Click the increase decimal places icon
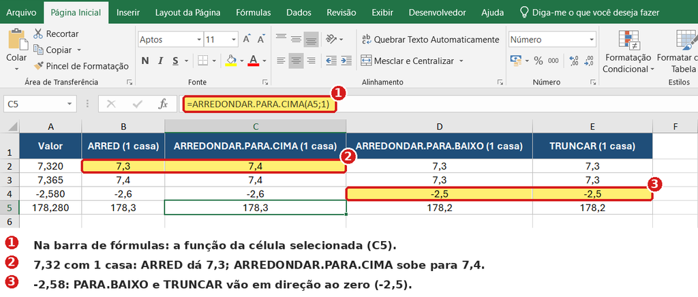Screen dimensions: 698x297 click(574, 61)
